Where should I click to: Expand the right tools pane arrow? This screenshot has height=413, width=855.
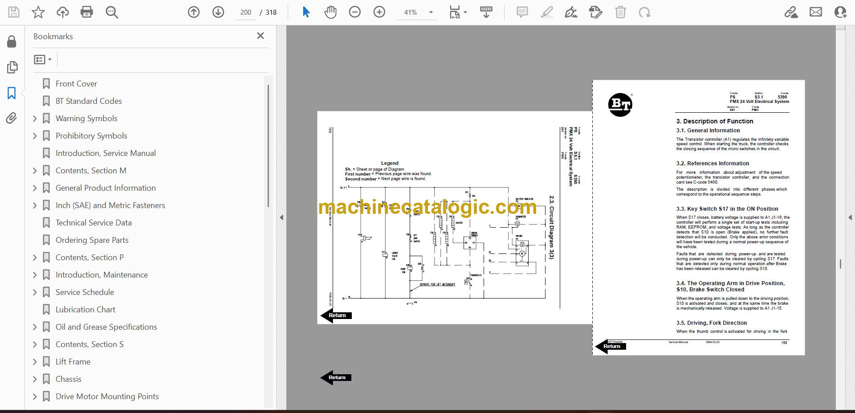pos(850,217)
